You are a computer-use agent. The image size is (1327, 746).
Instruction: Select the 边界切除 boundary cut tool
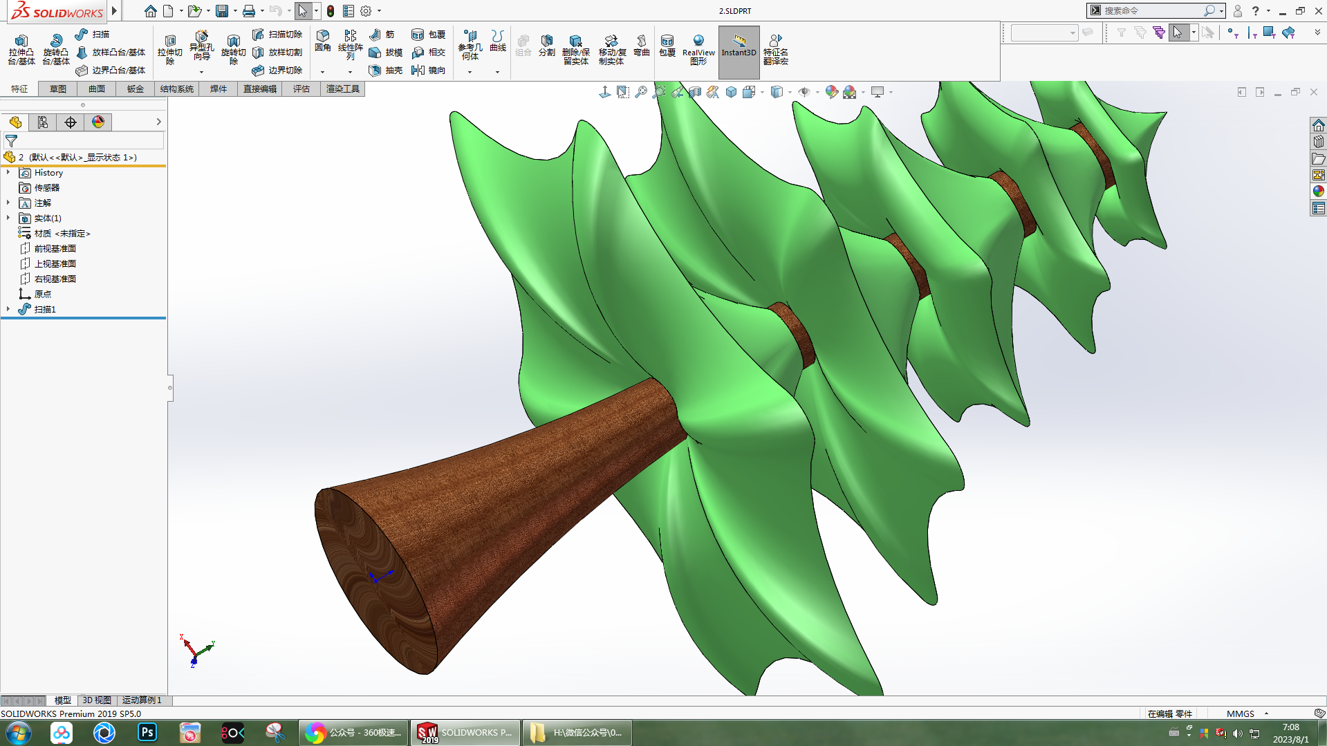(x=277, y=70)
